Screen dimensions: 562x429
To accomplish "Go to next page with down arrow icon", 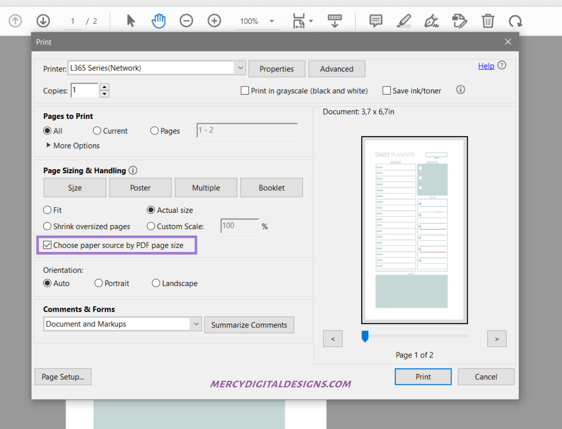I will [43, 20].
